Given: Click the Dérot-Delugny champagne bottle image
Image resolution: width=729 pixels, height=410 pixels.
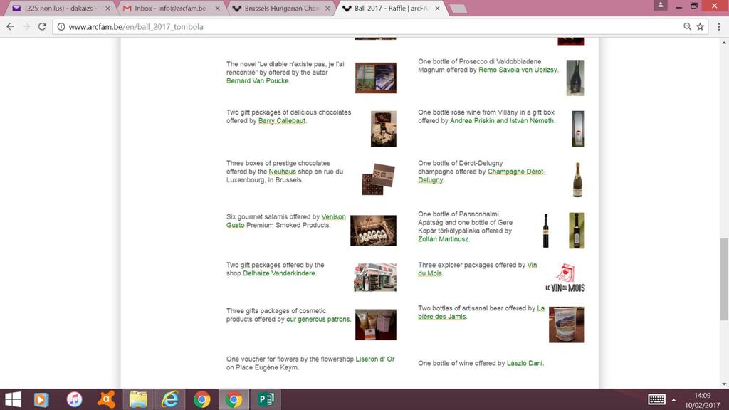Looking at the screenshot, I should [577, 179].
